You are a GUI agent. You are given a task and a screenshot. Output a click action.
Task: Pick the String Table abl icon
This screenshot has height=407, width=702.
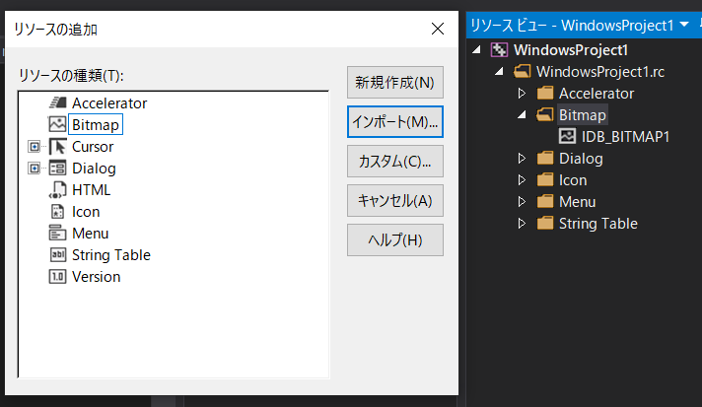pyautogui.click(x=57, y=254)
